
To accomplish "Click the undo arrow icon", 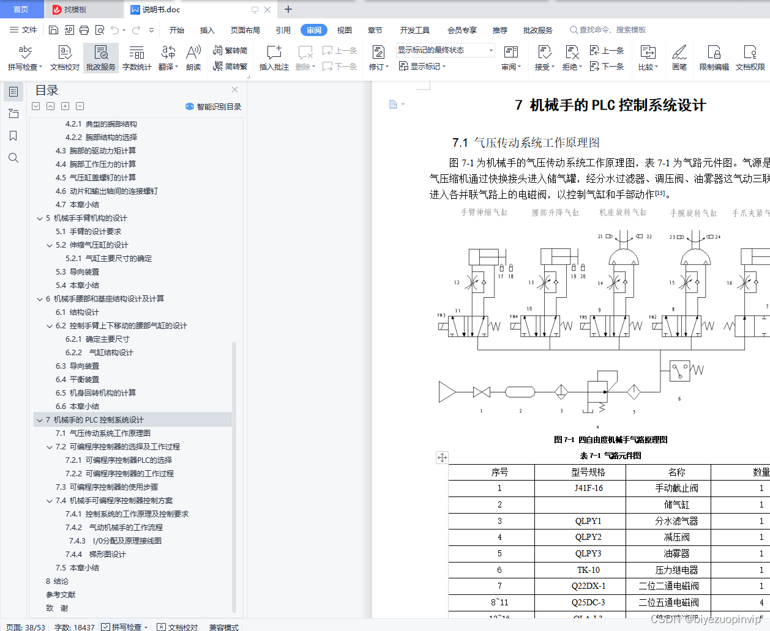I will point(115,30).
